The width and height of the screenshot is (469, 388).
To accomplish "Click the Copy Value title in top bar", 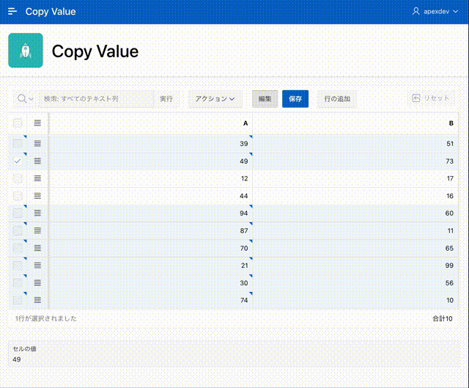I will point(51,12).
